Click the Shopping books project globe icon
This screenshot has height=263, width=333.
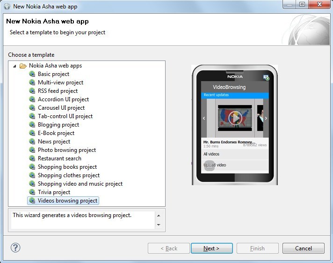coord(32,167)
